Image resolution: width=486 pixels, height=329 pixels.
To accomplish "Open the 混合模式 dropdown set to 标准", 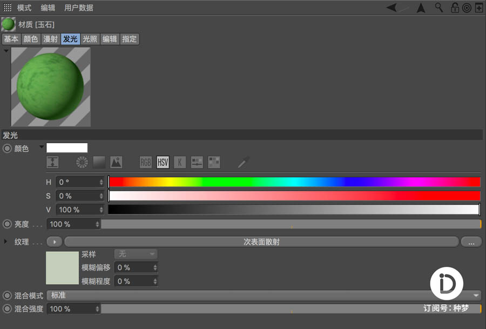I will pyautogui.click(x=264, y=296).
